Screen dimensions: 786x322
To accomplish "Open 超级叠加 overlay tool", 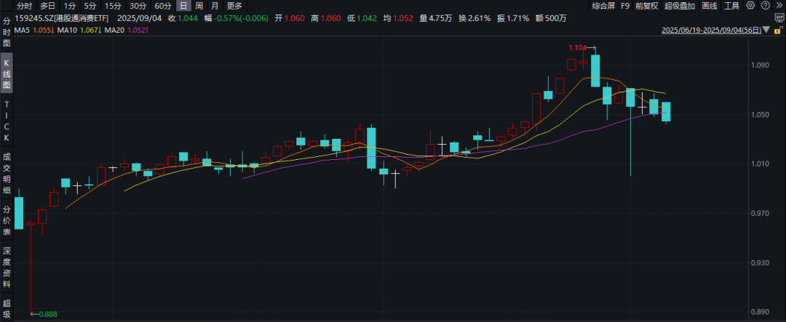I will pos(678,6).
